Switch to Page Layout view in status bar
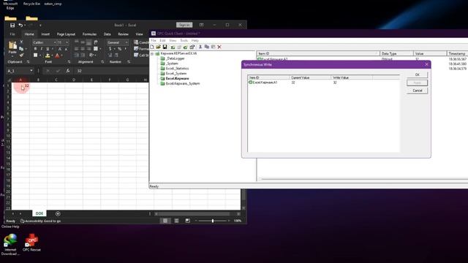Screen dimensions: 468x263 click(x=176, y=221)
